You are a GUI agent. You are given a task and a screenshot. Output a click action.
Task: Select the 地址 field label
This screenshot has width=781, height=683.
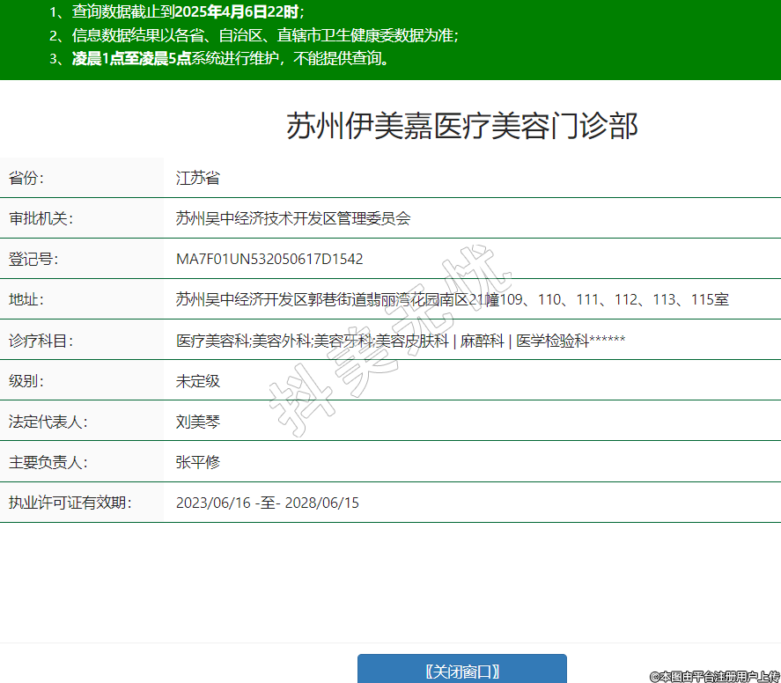26,299
